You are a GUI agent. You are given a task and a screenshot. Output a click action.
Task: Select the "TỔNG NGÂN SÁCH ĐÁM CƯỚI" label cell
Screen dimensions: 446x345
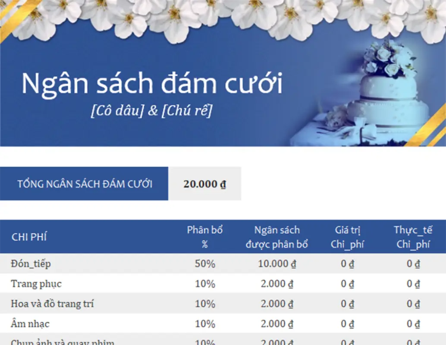(x=84, y=184)
